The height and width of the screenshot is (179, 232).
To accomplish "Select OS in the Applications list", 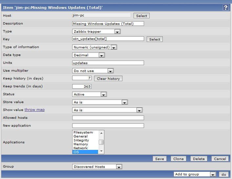I will point(85,152).
